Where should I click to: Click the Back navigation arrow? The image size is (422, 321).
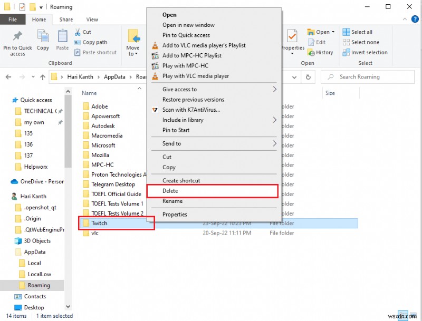[8, 77]
